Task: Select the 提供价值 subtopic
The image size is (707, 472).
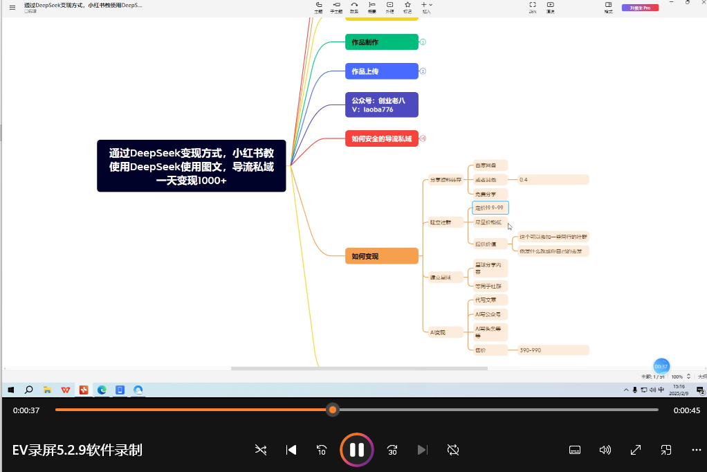Action: (x=490, y=244)
